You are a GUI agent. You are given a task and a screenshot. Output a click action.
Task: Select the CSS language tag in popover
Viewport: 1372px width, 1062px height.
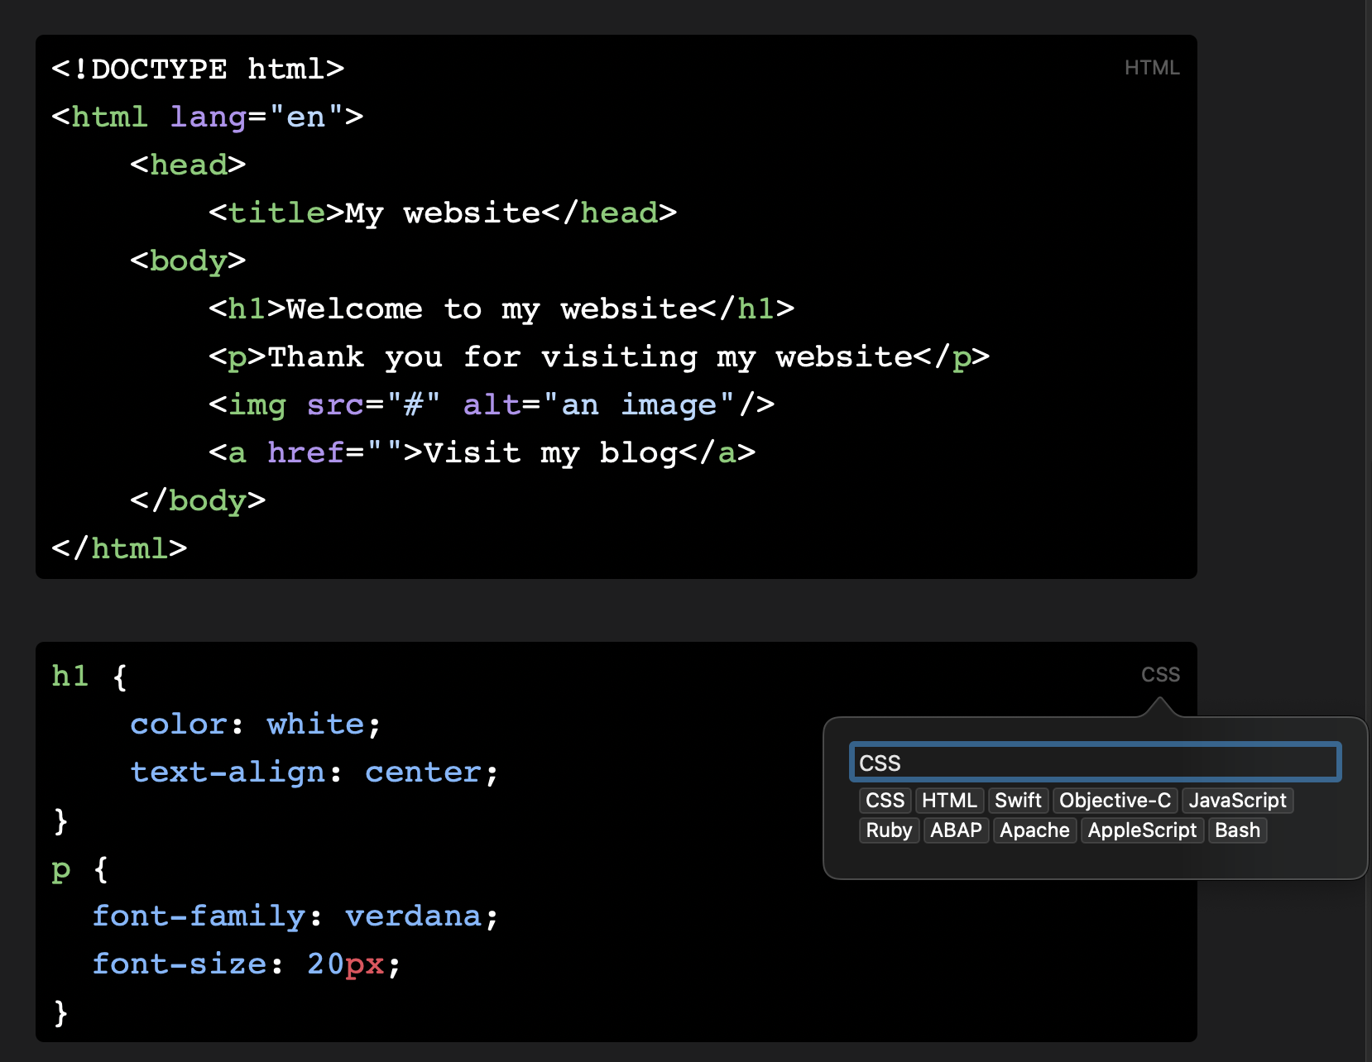885,801
